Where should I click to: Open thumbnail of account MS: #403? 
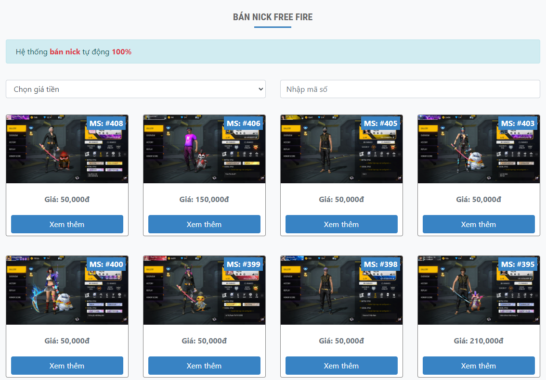tap(479, 149)
